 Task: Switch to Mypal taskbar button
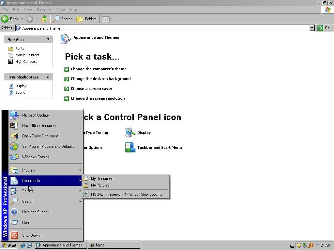[114, 245]
